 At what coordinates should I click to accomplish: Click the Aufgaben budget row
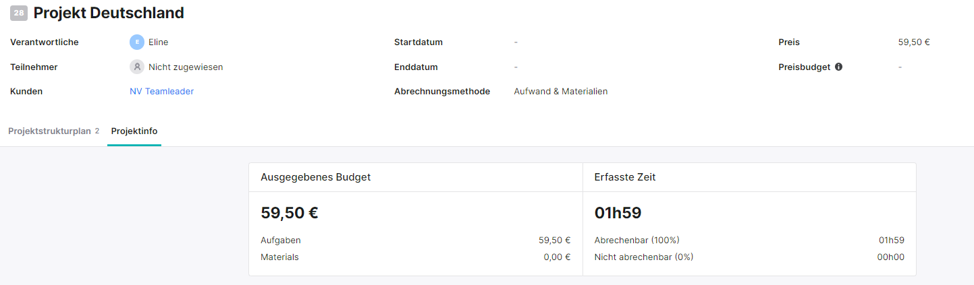click(x=416, y=240)
